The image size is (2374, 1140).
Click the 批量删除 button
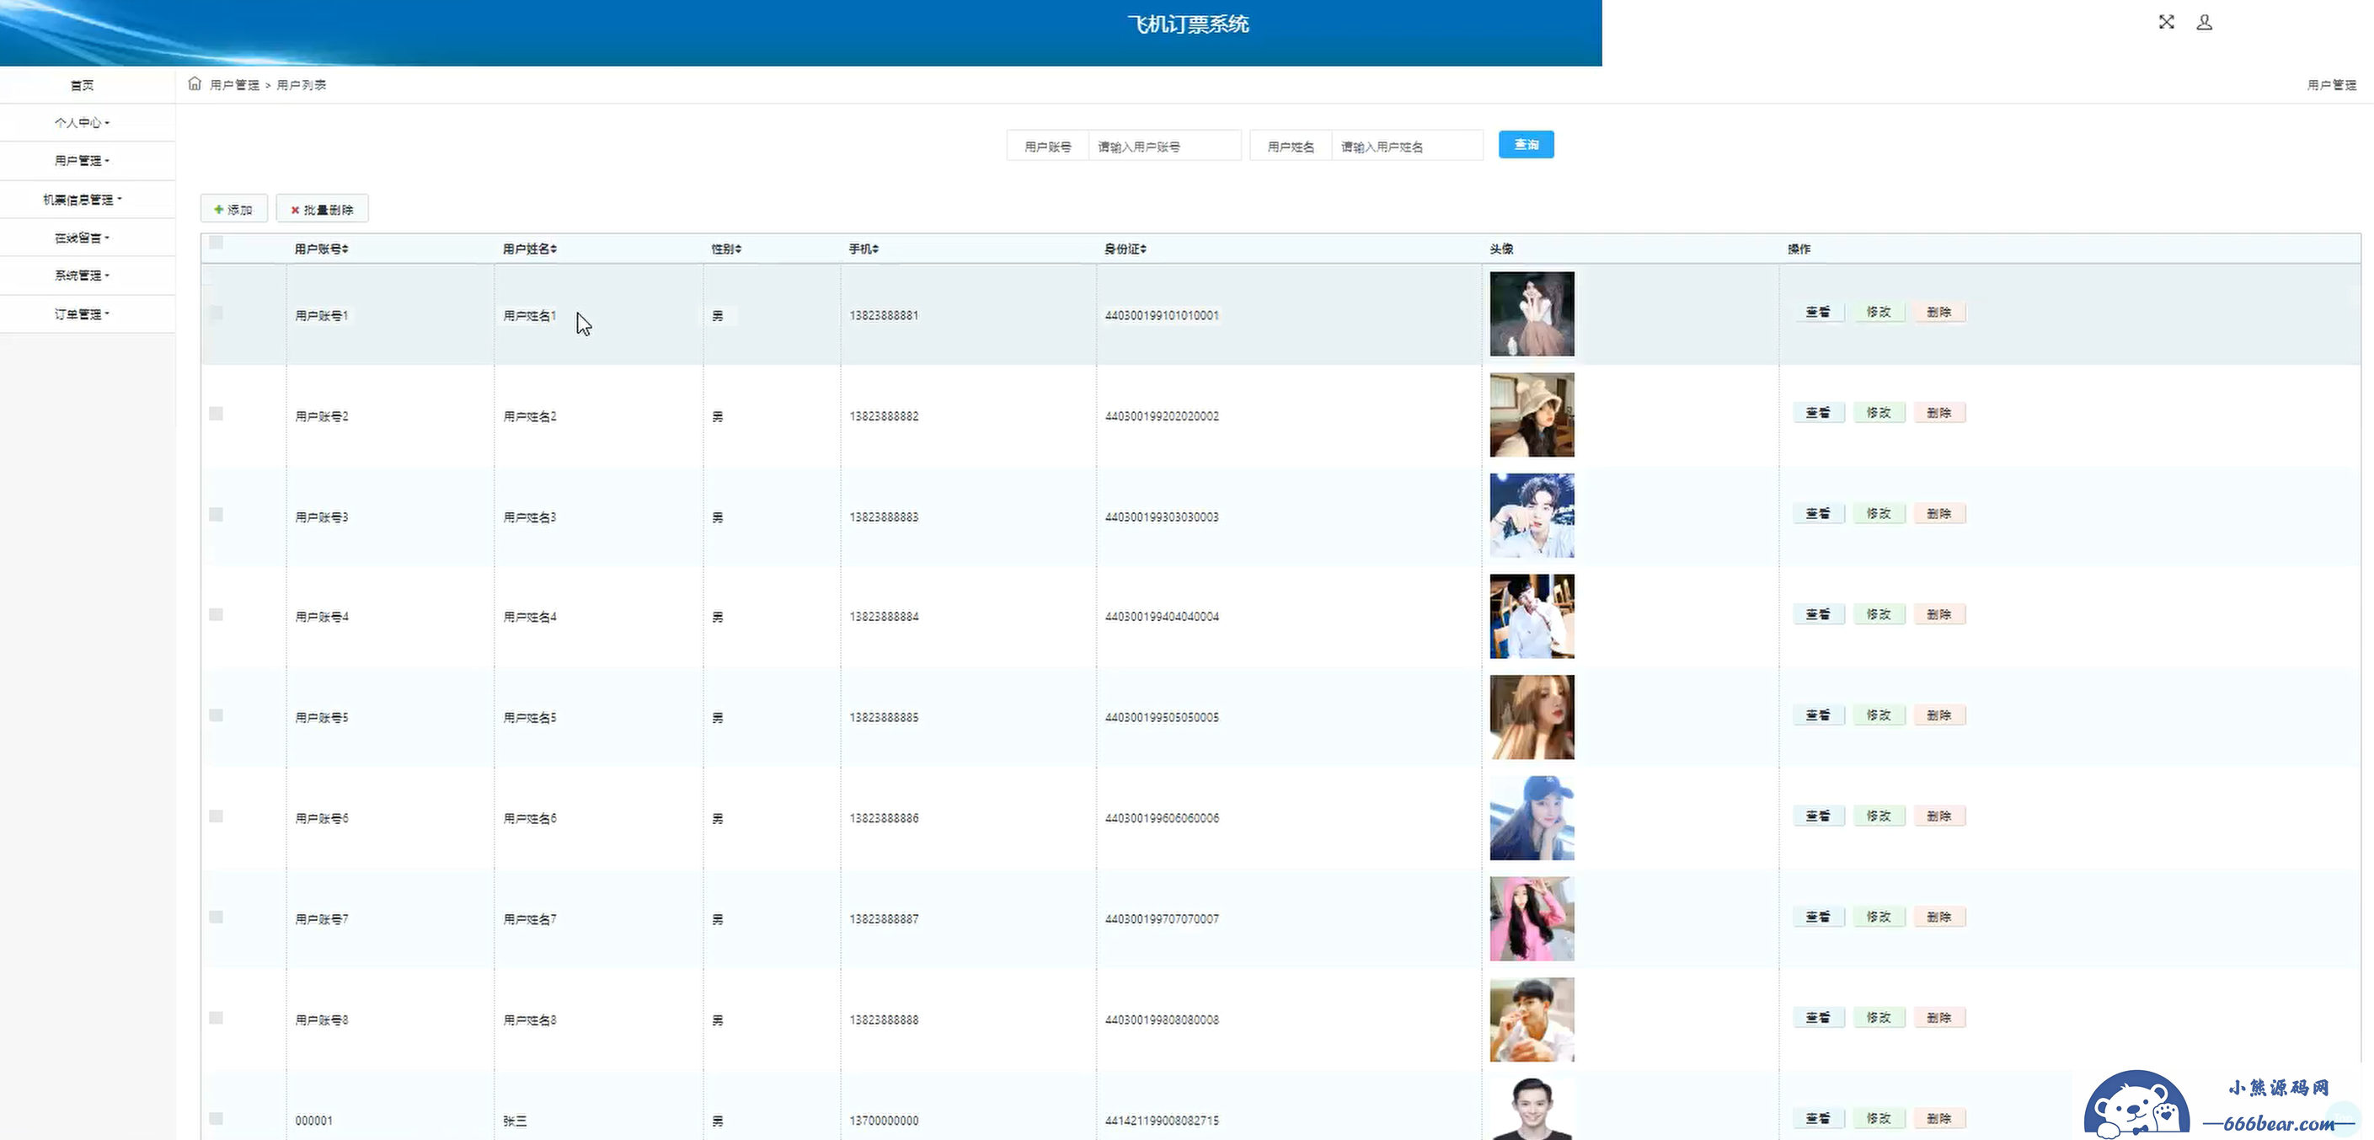click(x=322, y=209)
